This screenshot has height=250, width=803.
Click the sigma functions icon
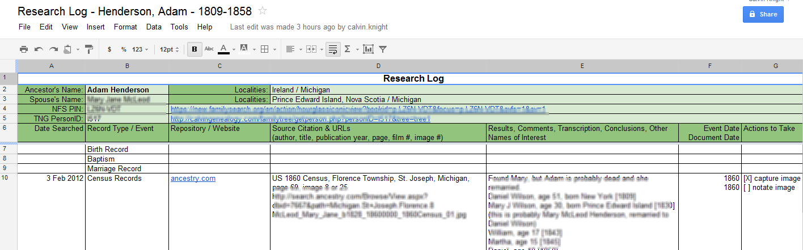click(x=348, y=49)
